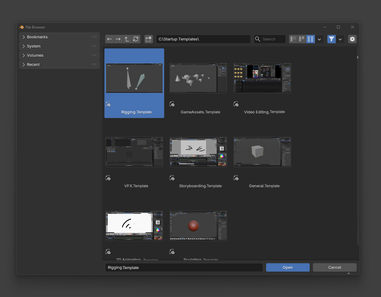This screenshot has height=297, width=381.
Task: Grab the System panel drag handle
Action: point(94,46)
